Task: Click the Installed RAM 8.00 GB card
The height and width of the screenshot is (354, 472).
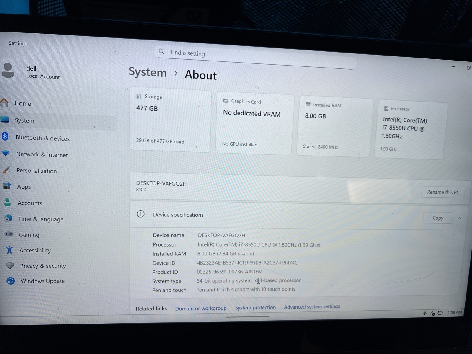Action: [335, 126]
